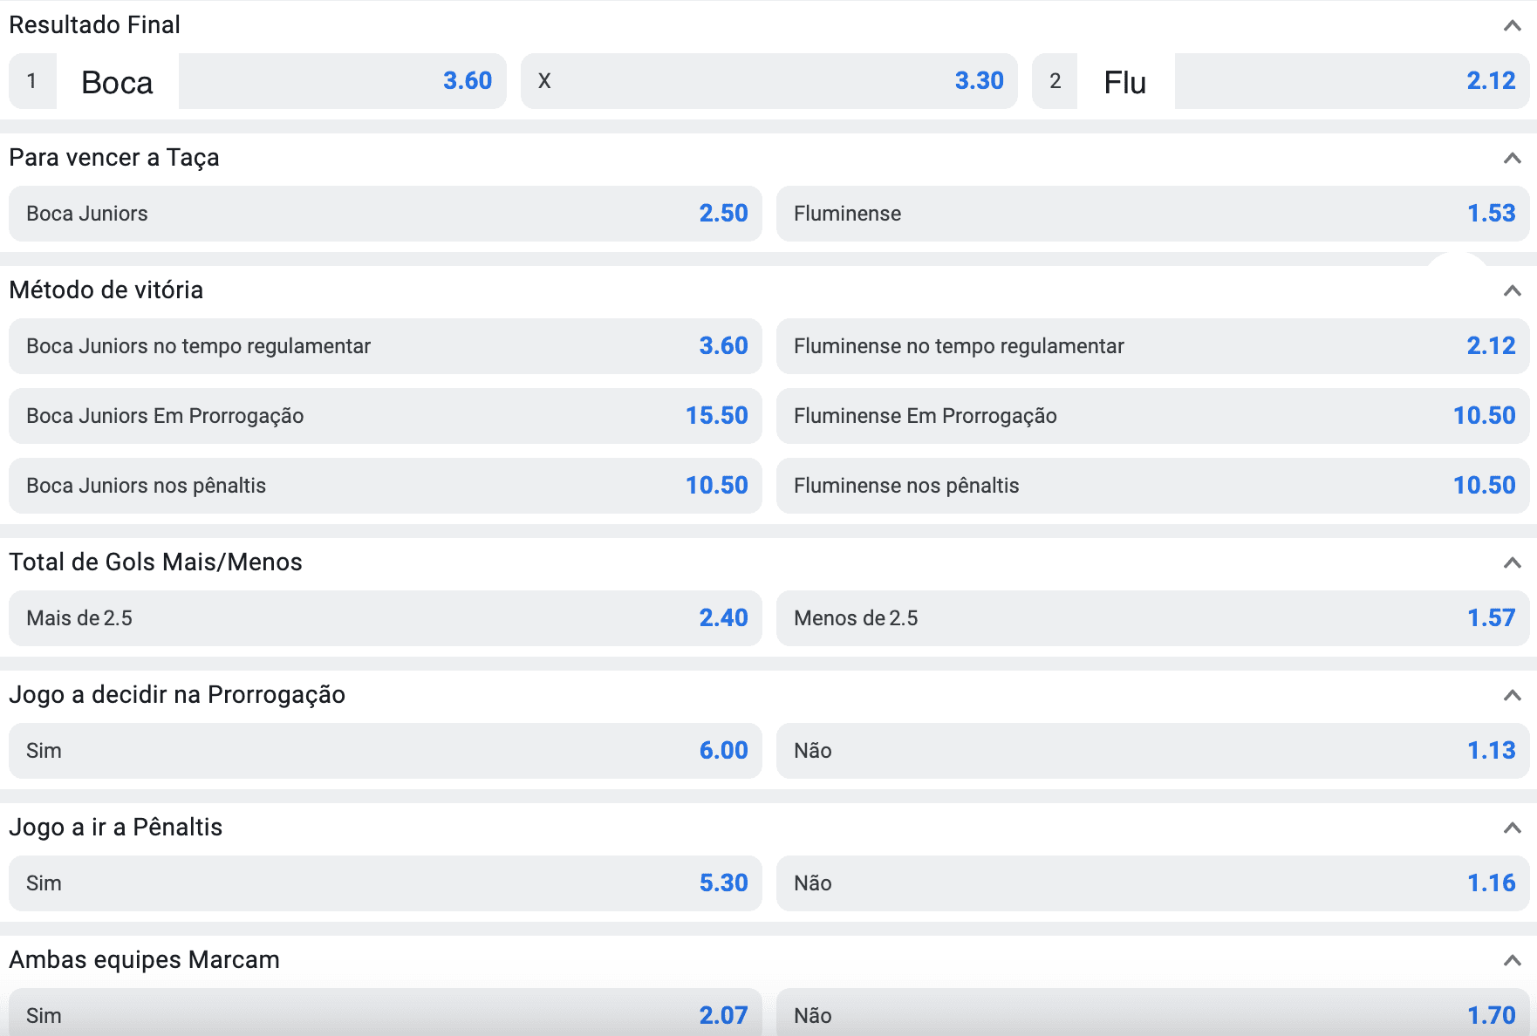Collapse the Método de vitória section
1537x1036 pixels.
point(1512,290)
